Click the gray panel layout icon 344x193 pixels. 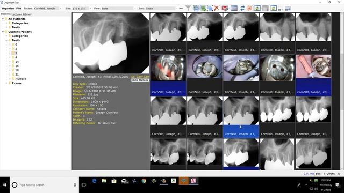pyautogui.click(x=266, y=9)
